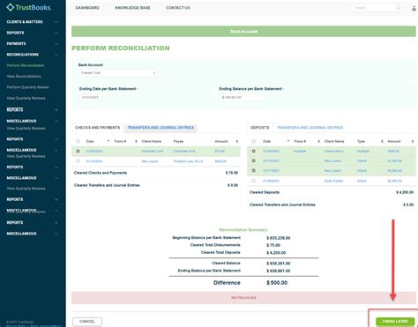Switch to the Deposits tab
The width and height of the screenshot is (418, 327).
pyautogui.click(x=260, y=128)
